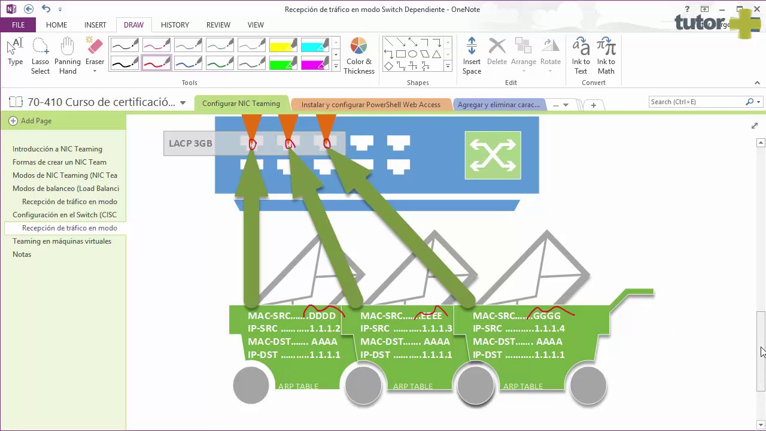
Task: Select the Type tool
Action: [16, 52]
